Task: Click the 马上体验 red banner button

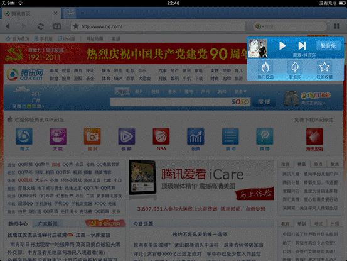Action: point(255,194)
